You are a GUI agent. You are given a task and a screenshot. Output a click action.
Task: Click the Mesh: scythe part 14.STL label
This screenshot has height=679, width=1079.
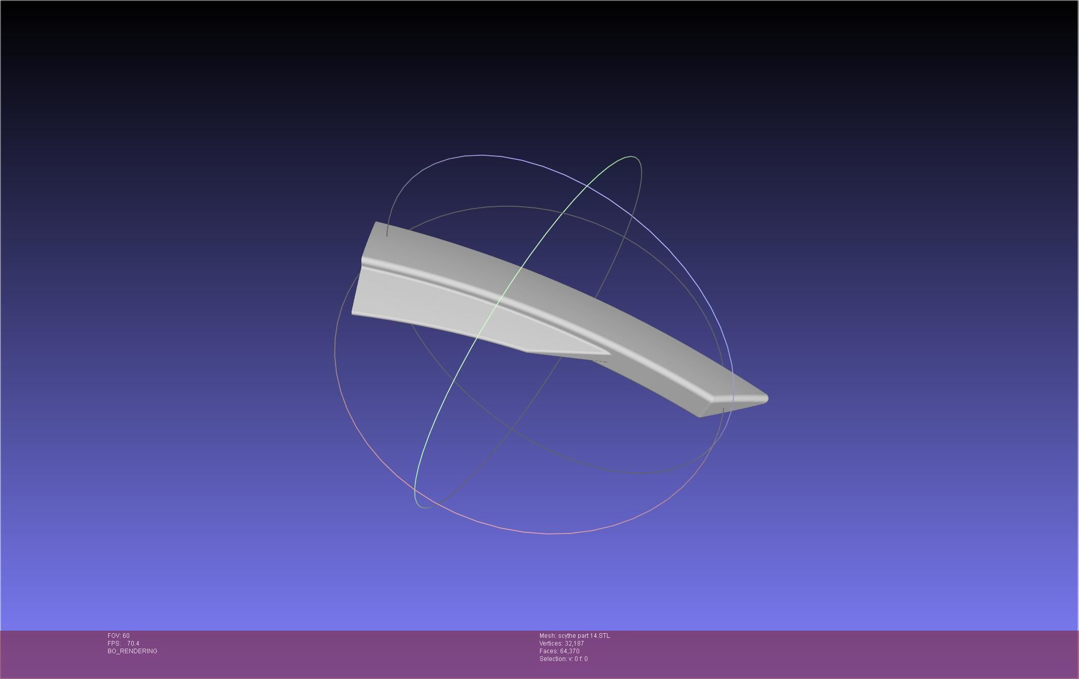(x=575, y=636)
